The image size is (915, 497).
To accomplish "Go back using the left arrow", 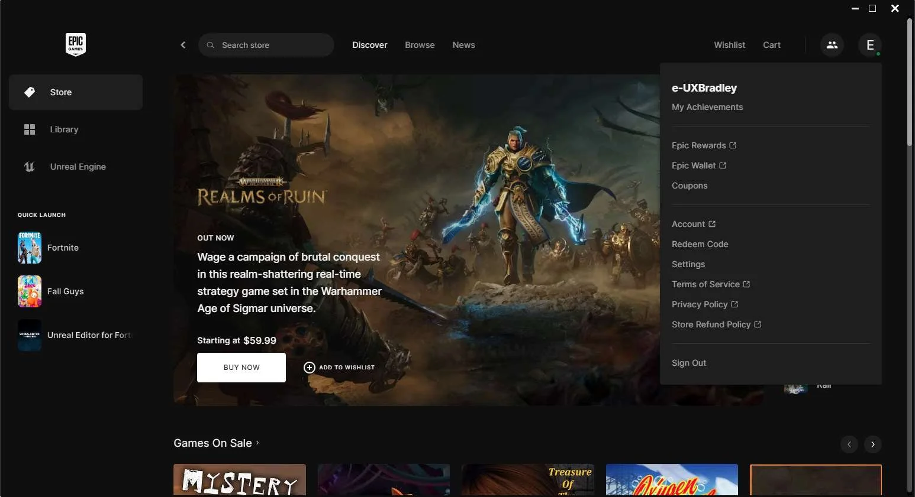I will click(x=183, y=45).
